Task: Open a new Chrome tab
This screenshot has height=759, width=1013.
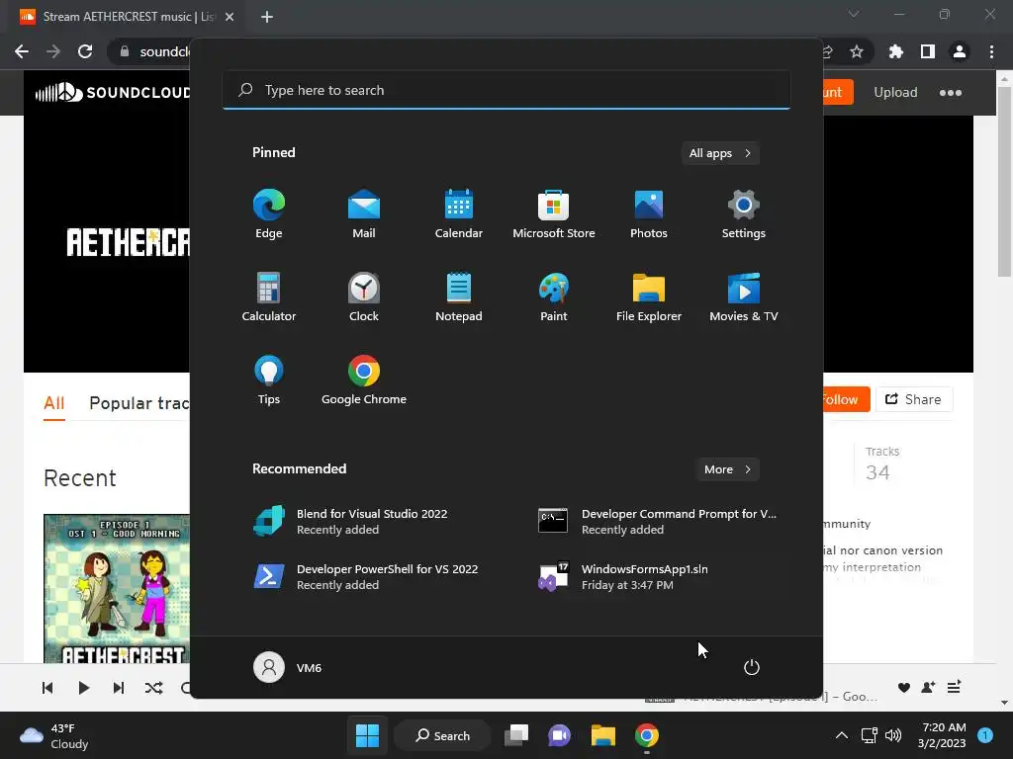Action: tap(267, 17)
